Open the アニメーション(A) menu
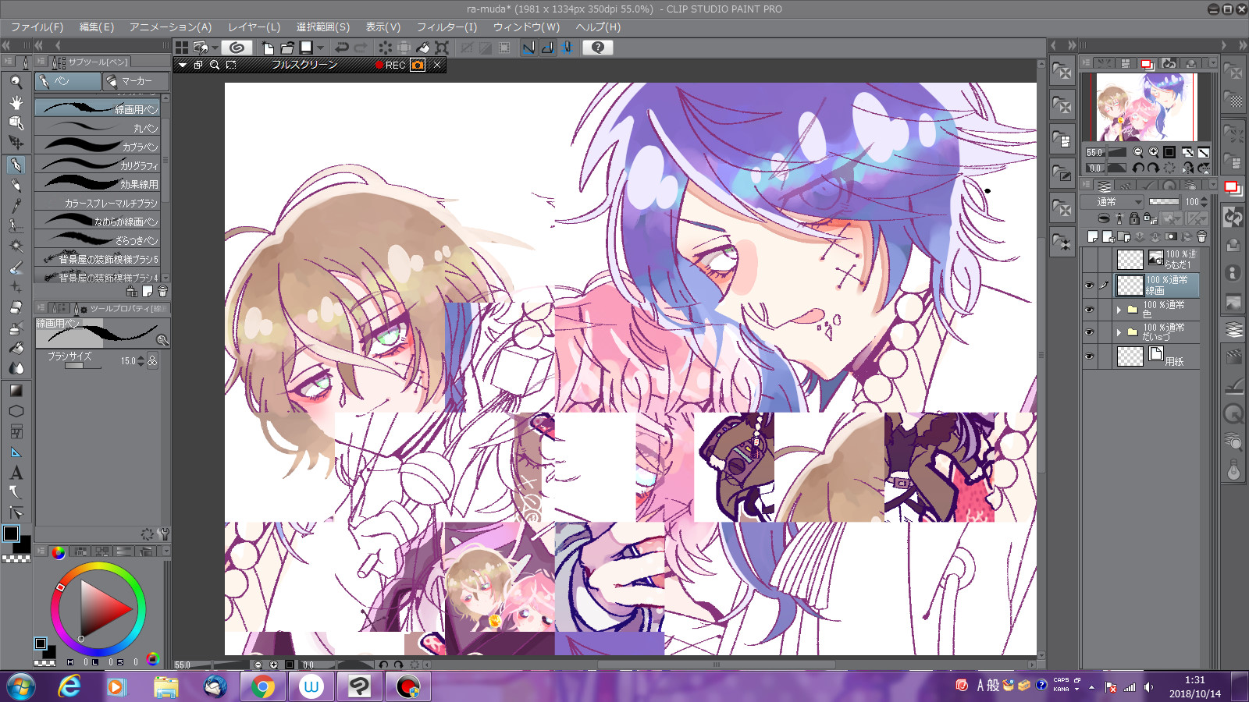Screen dimensions: 1249x702 click(170, 27)
